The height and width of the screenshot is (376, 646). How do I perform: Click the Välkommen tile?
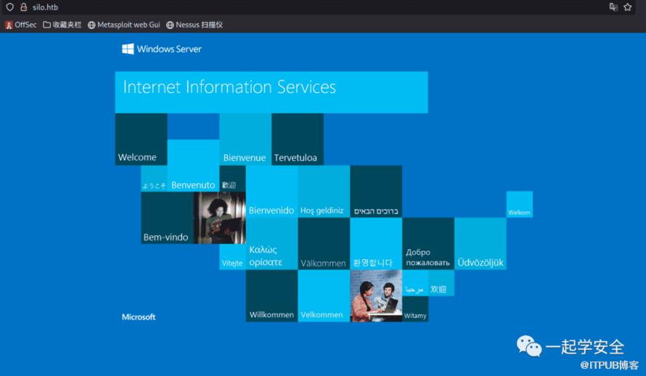[324, 244]
